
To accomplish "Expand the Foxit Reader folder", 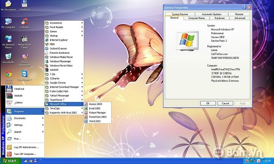I will pyautogui.click(x=64, y=27).
